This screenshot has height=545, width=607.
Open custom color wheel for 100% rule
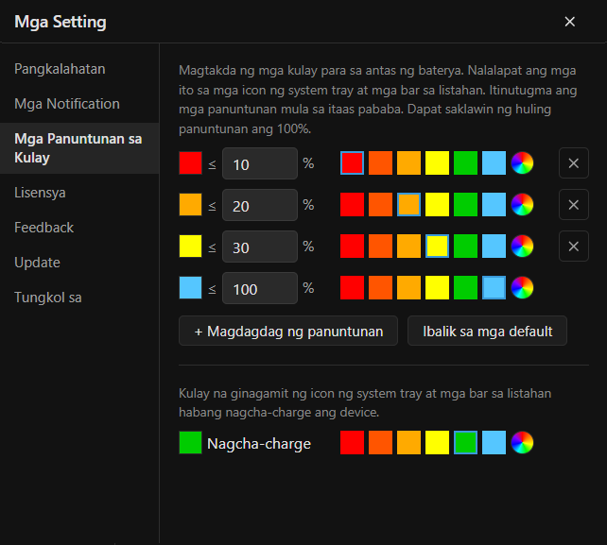pos(522,287)
